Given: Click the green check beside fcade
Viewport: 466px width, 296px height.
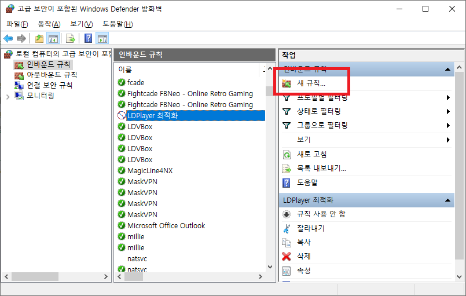Looking at the screenshot, I should pos(122,82).
